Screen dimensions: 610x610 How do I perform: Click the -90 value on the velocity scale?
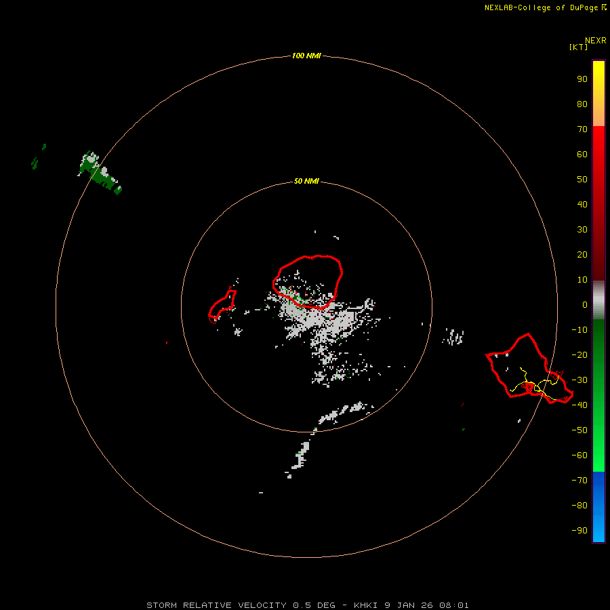(579, 531)
